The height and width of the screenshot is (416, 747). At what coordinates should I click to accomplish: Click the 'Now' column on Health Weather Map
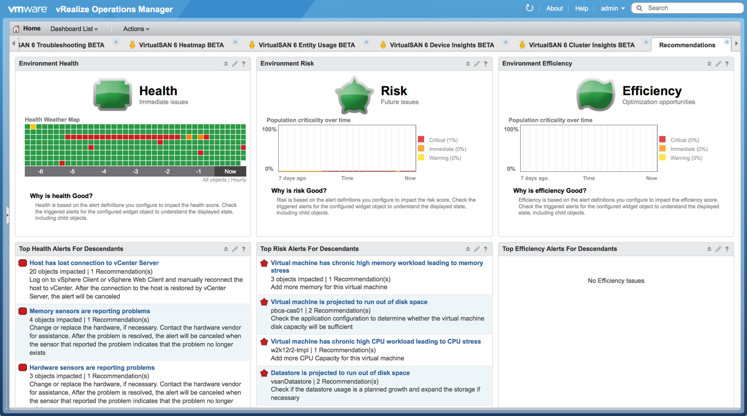point(230,171)
